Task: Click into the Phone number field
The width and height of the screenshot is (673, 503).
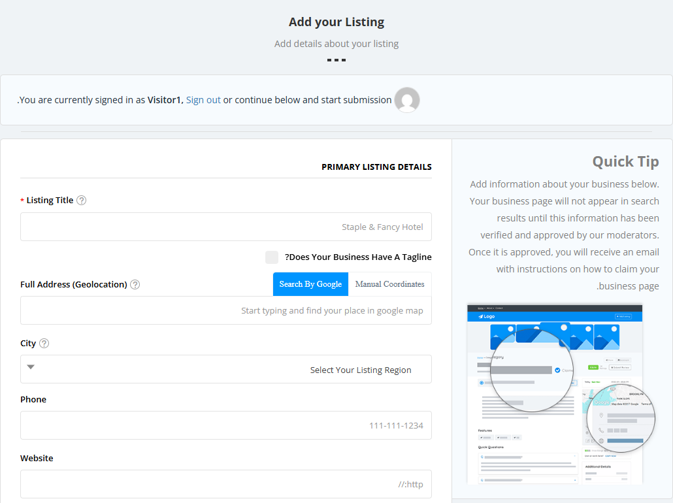Action: [226, 425]
